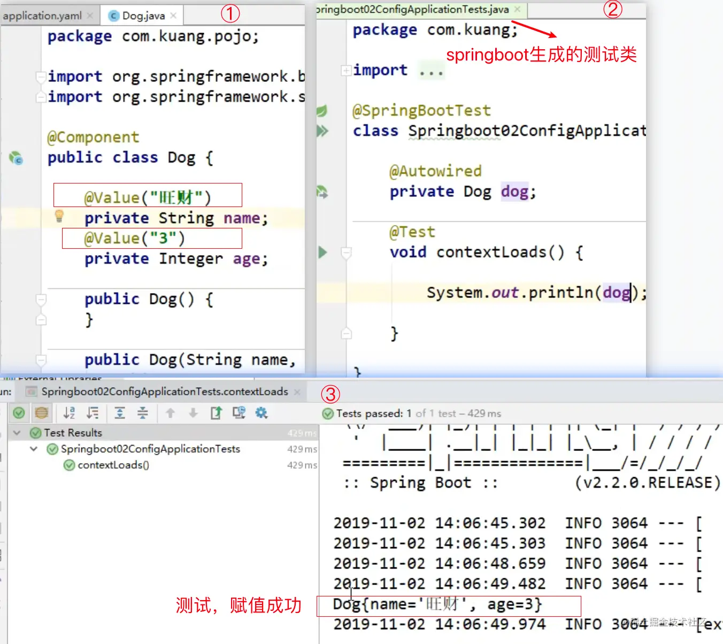The height and width of the screenshot is (644, 723).
Task: Click the folded import '...' ellipsis
Action: coord(431,71)
